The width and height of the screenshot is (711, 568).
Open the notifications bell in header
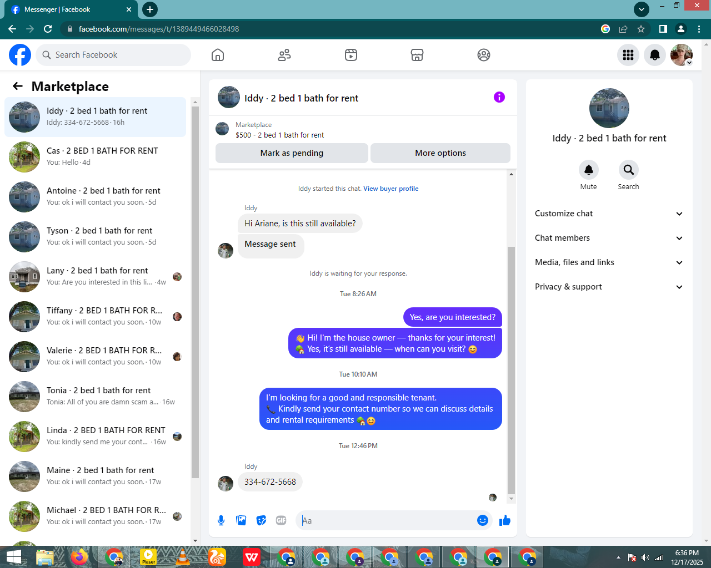click(655, 55)
